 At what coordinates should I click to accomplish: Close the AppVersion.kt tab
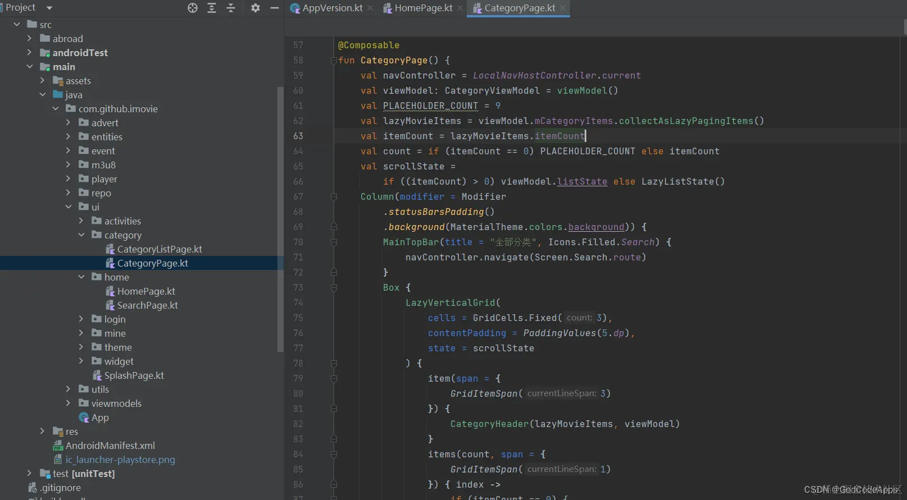point(370,8)
